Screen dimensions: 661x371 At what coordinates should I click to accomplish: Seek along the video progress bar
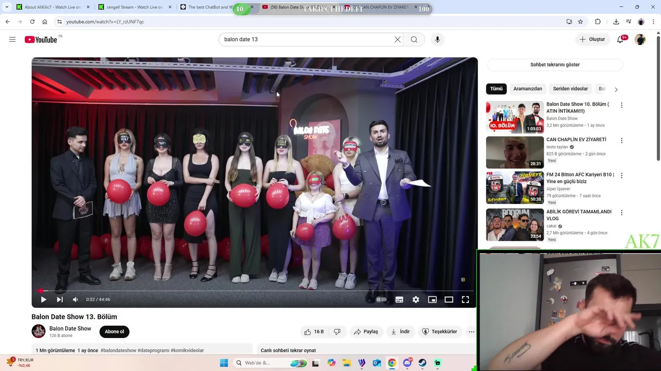coord(255,291)
